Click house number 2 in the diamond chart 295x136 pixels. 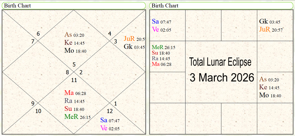(81, 72)
